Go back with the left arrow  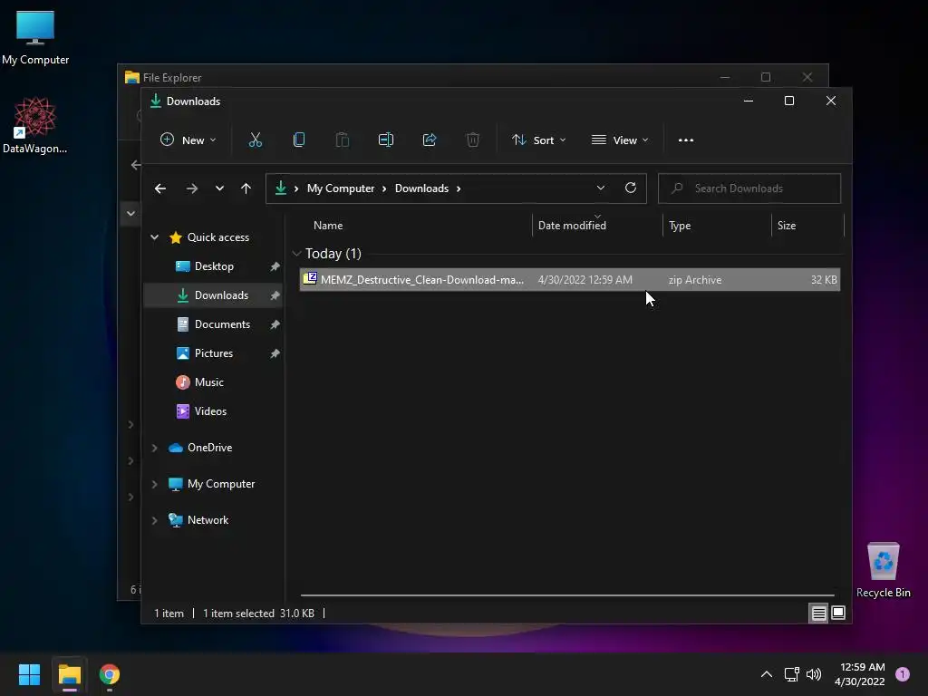[x=159, y=188]
